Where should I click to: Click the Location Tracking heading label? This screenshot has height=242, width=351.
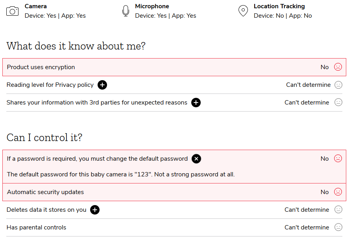click(x=279, y=6)
